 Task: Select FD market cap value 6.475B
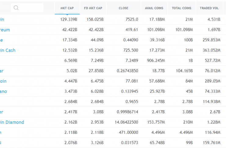click(x=97, y=81)
